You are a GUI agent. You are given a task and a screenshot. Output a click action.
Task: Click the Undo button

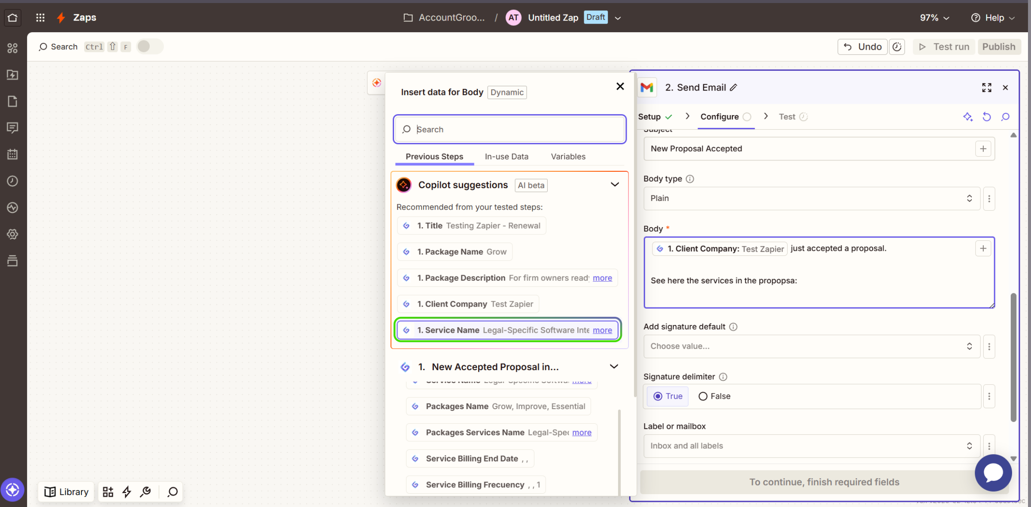pyautogui.click(x=862, y=47)
